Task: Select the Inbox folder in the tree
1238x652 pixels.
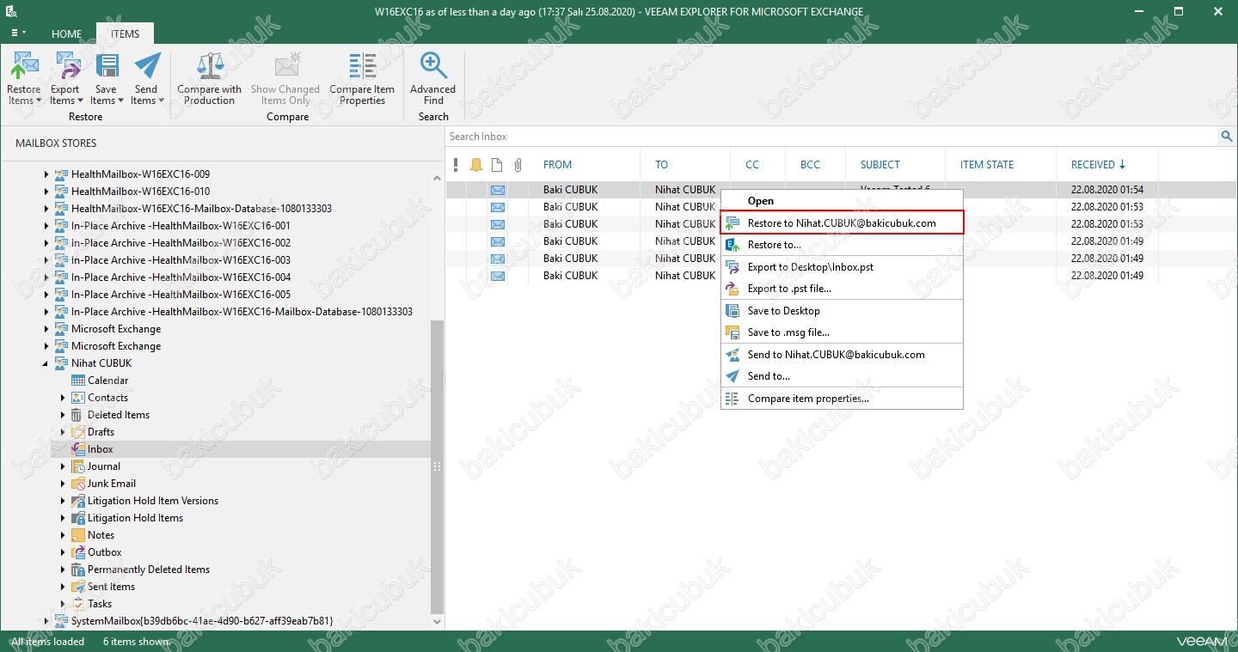Action: pos(100,449)
